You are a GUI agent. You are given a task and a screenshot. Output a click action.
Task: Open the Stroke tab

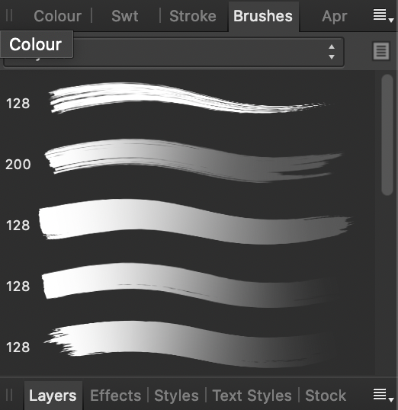click(193, 16)
